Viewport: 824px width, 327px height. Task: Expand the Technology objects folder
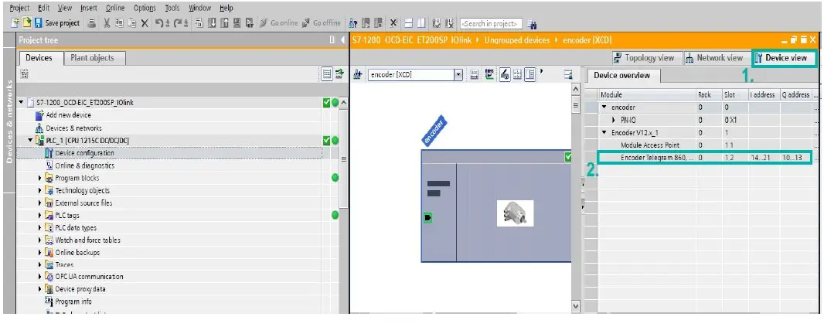coord(40,190)
